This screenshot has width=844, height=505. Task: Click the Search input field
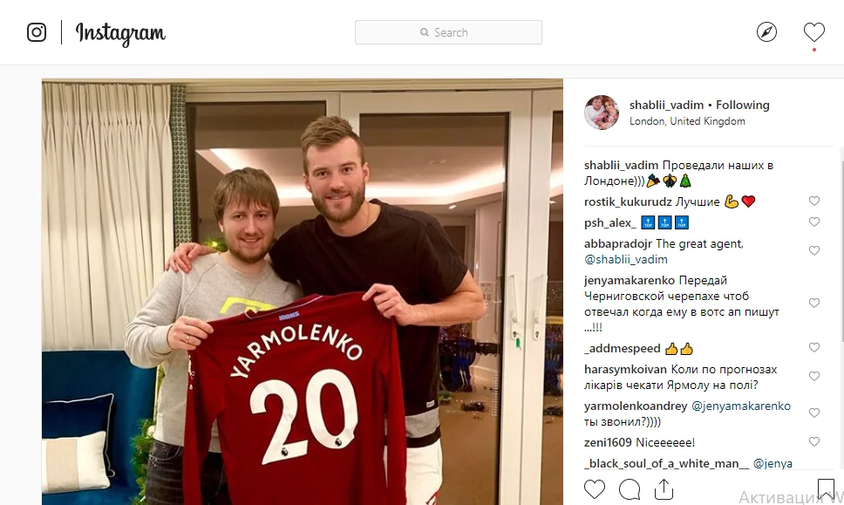tap(448, 32)
